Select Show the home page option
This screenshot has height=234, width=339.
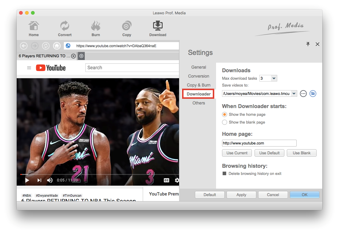click(225, 115)
